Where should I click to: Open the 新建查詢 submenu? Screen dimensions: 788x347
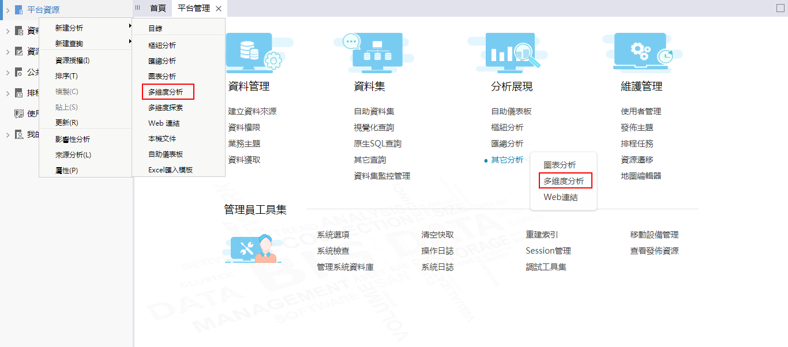click(69, 43)
